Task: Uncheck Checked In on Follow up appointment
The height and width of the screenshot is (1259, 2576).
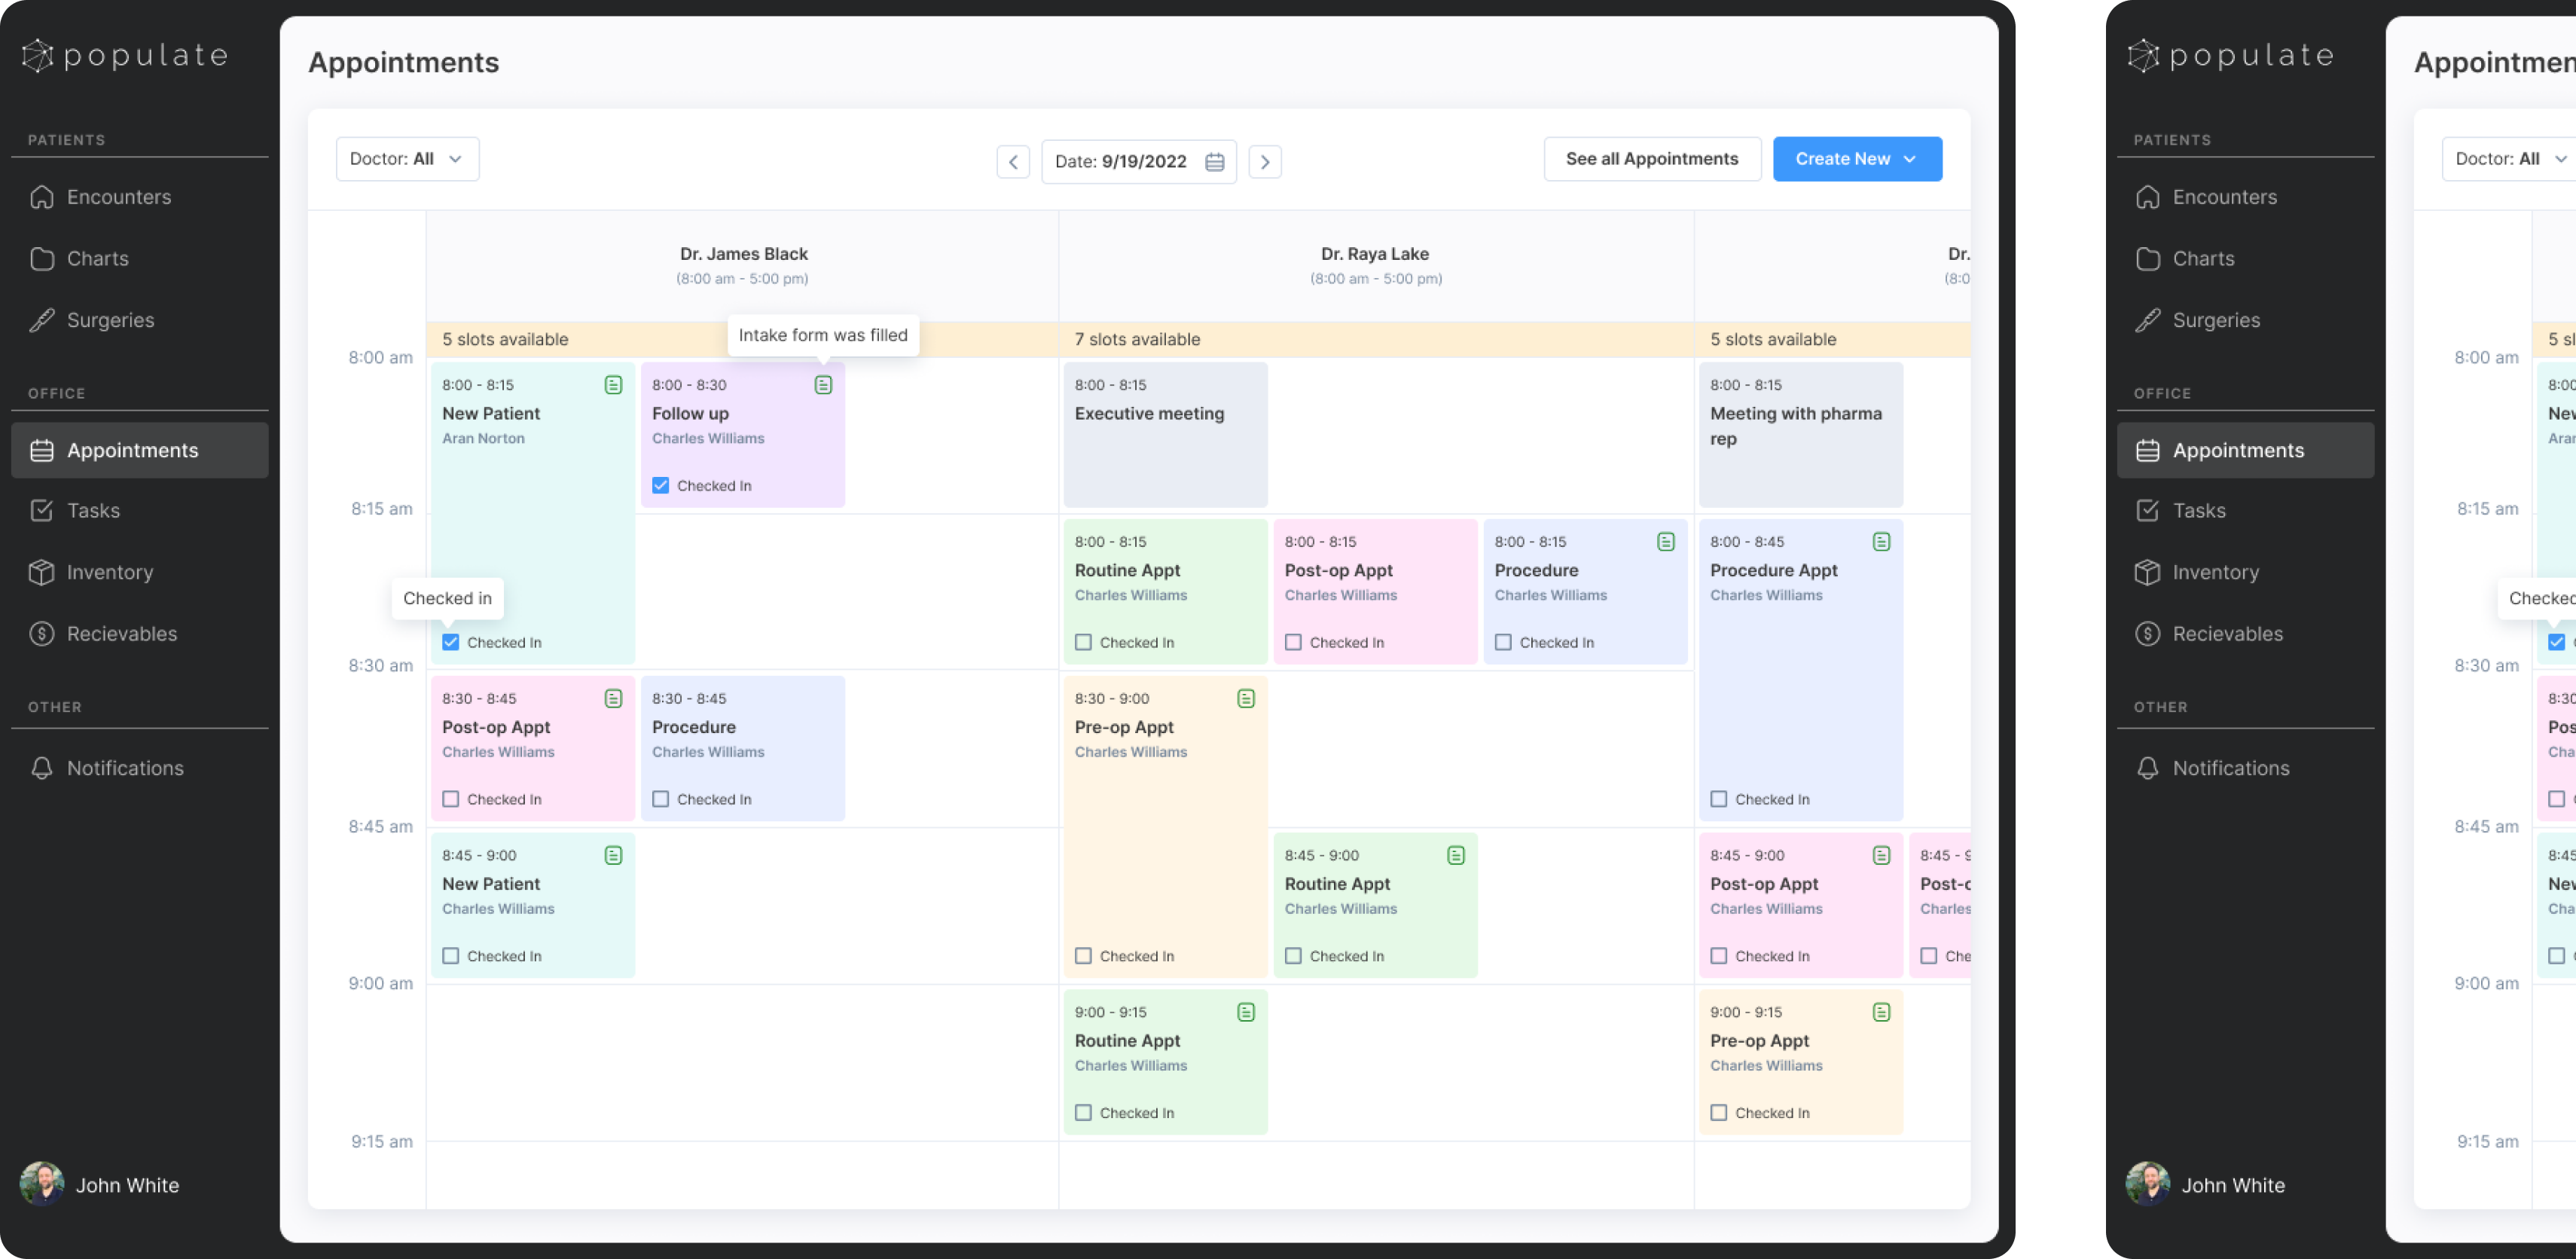Action: click(x=661, y=485)
